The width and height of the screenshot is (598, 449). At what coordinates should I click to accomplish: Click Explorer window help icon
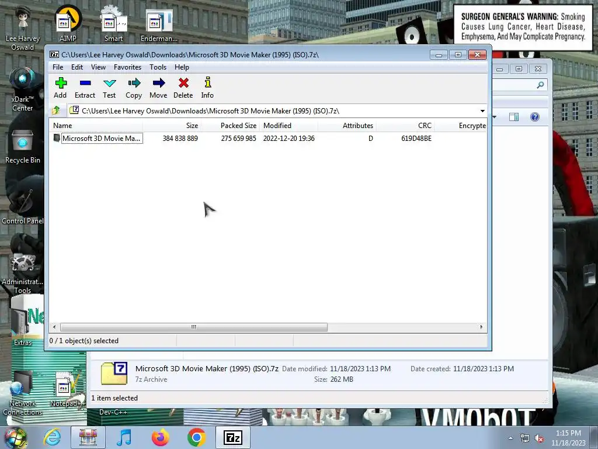coord(535,117)
